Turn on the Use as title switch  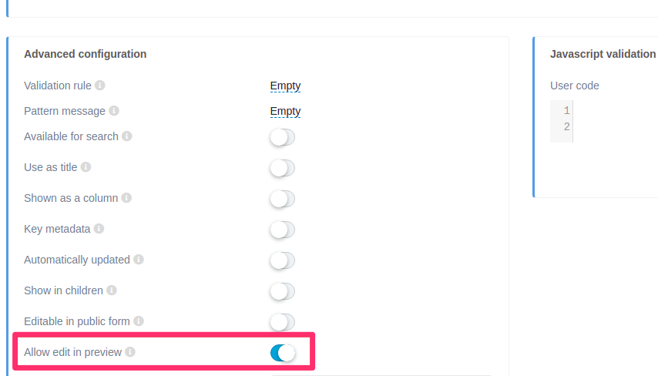coord(282,168)
